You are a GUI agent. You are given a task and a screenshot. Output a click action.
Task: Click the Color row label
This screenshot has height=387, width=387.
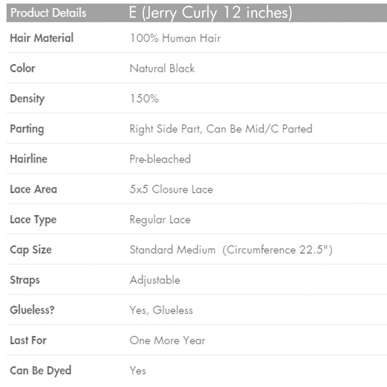pos(23,68)
